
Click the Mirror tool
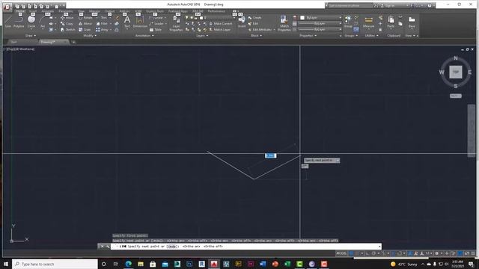85,23
